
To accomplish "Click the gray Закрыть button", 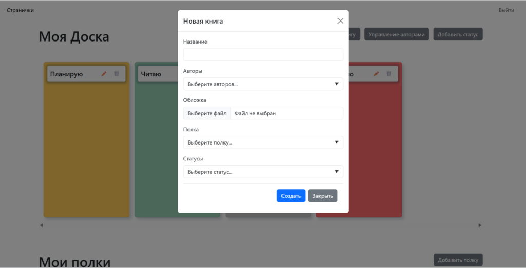I will [323, 196].
